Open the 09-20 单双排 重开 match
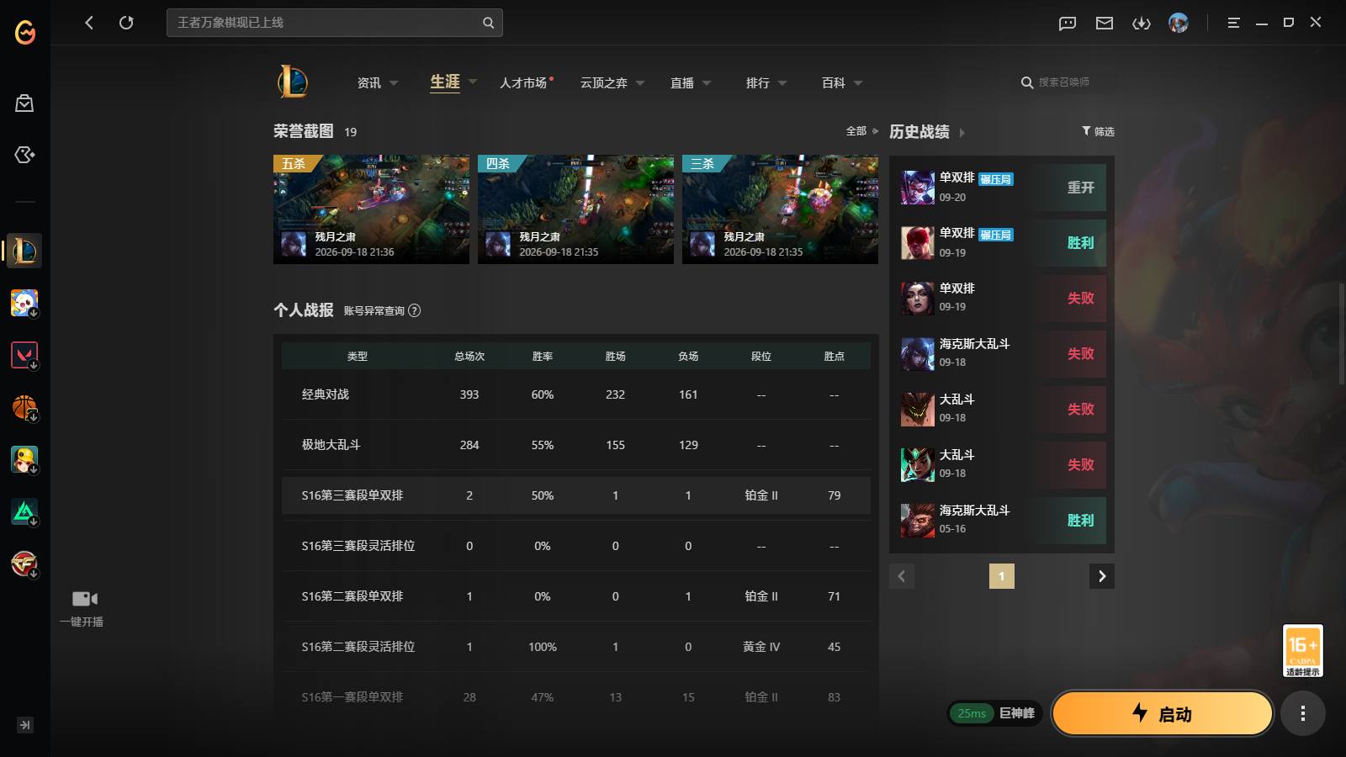1346x757 pixels. (x=1002, y=188)
